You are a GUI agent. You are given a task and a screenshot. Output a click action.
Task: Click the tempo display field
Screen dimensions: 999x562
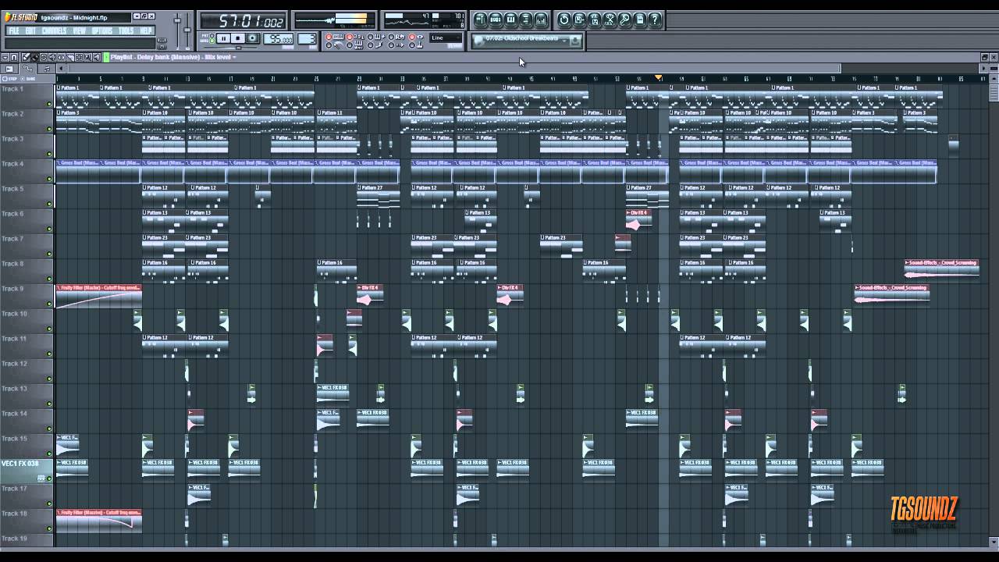click(279, 38)
